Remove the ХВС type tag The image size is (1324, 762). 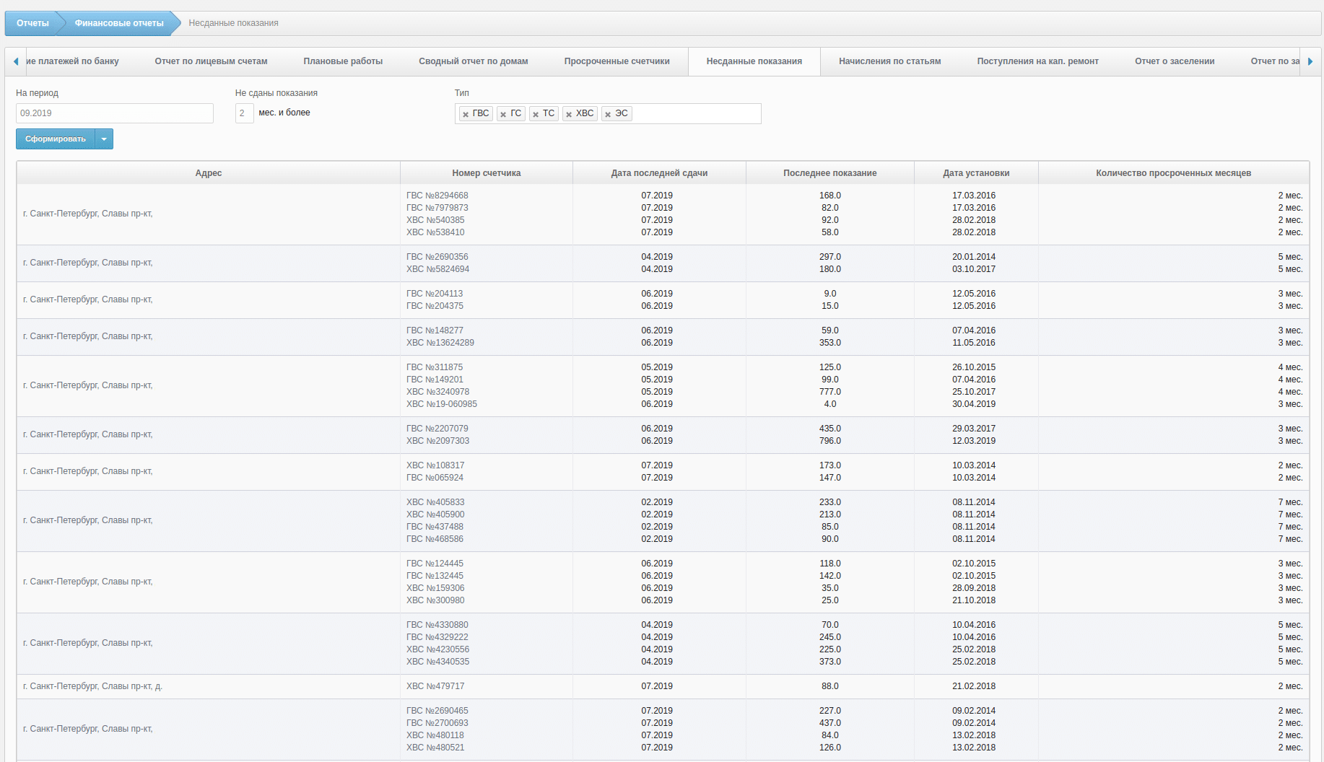(569, 114)
